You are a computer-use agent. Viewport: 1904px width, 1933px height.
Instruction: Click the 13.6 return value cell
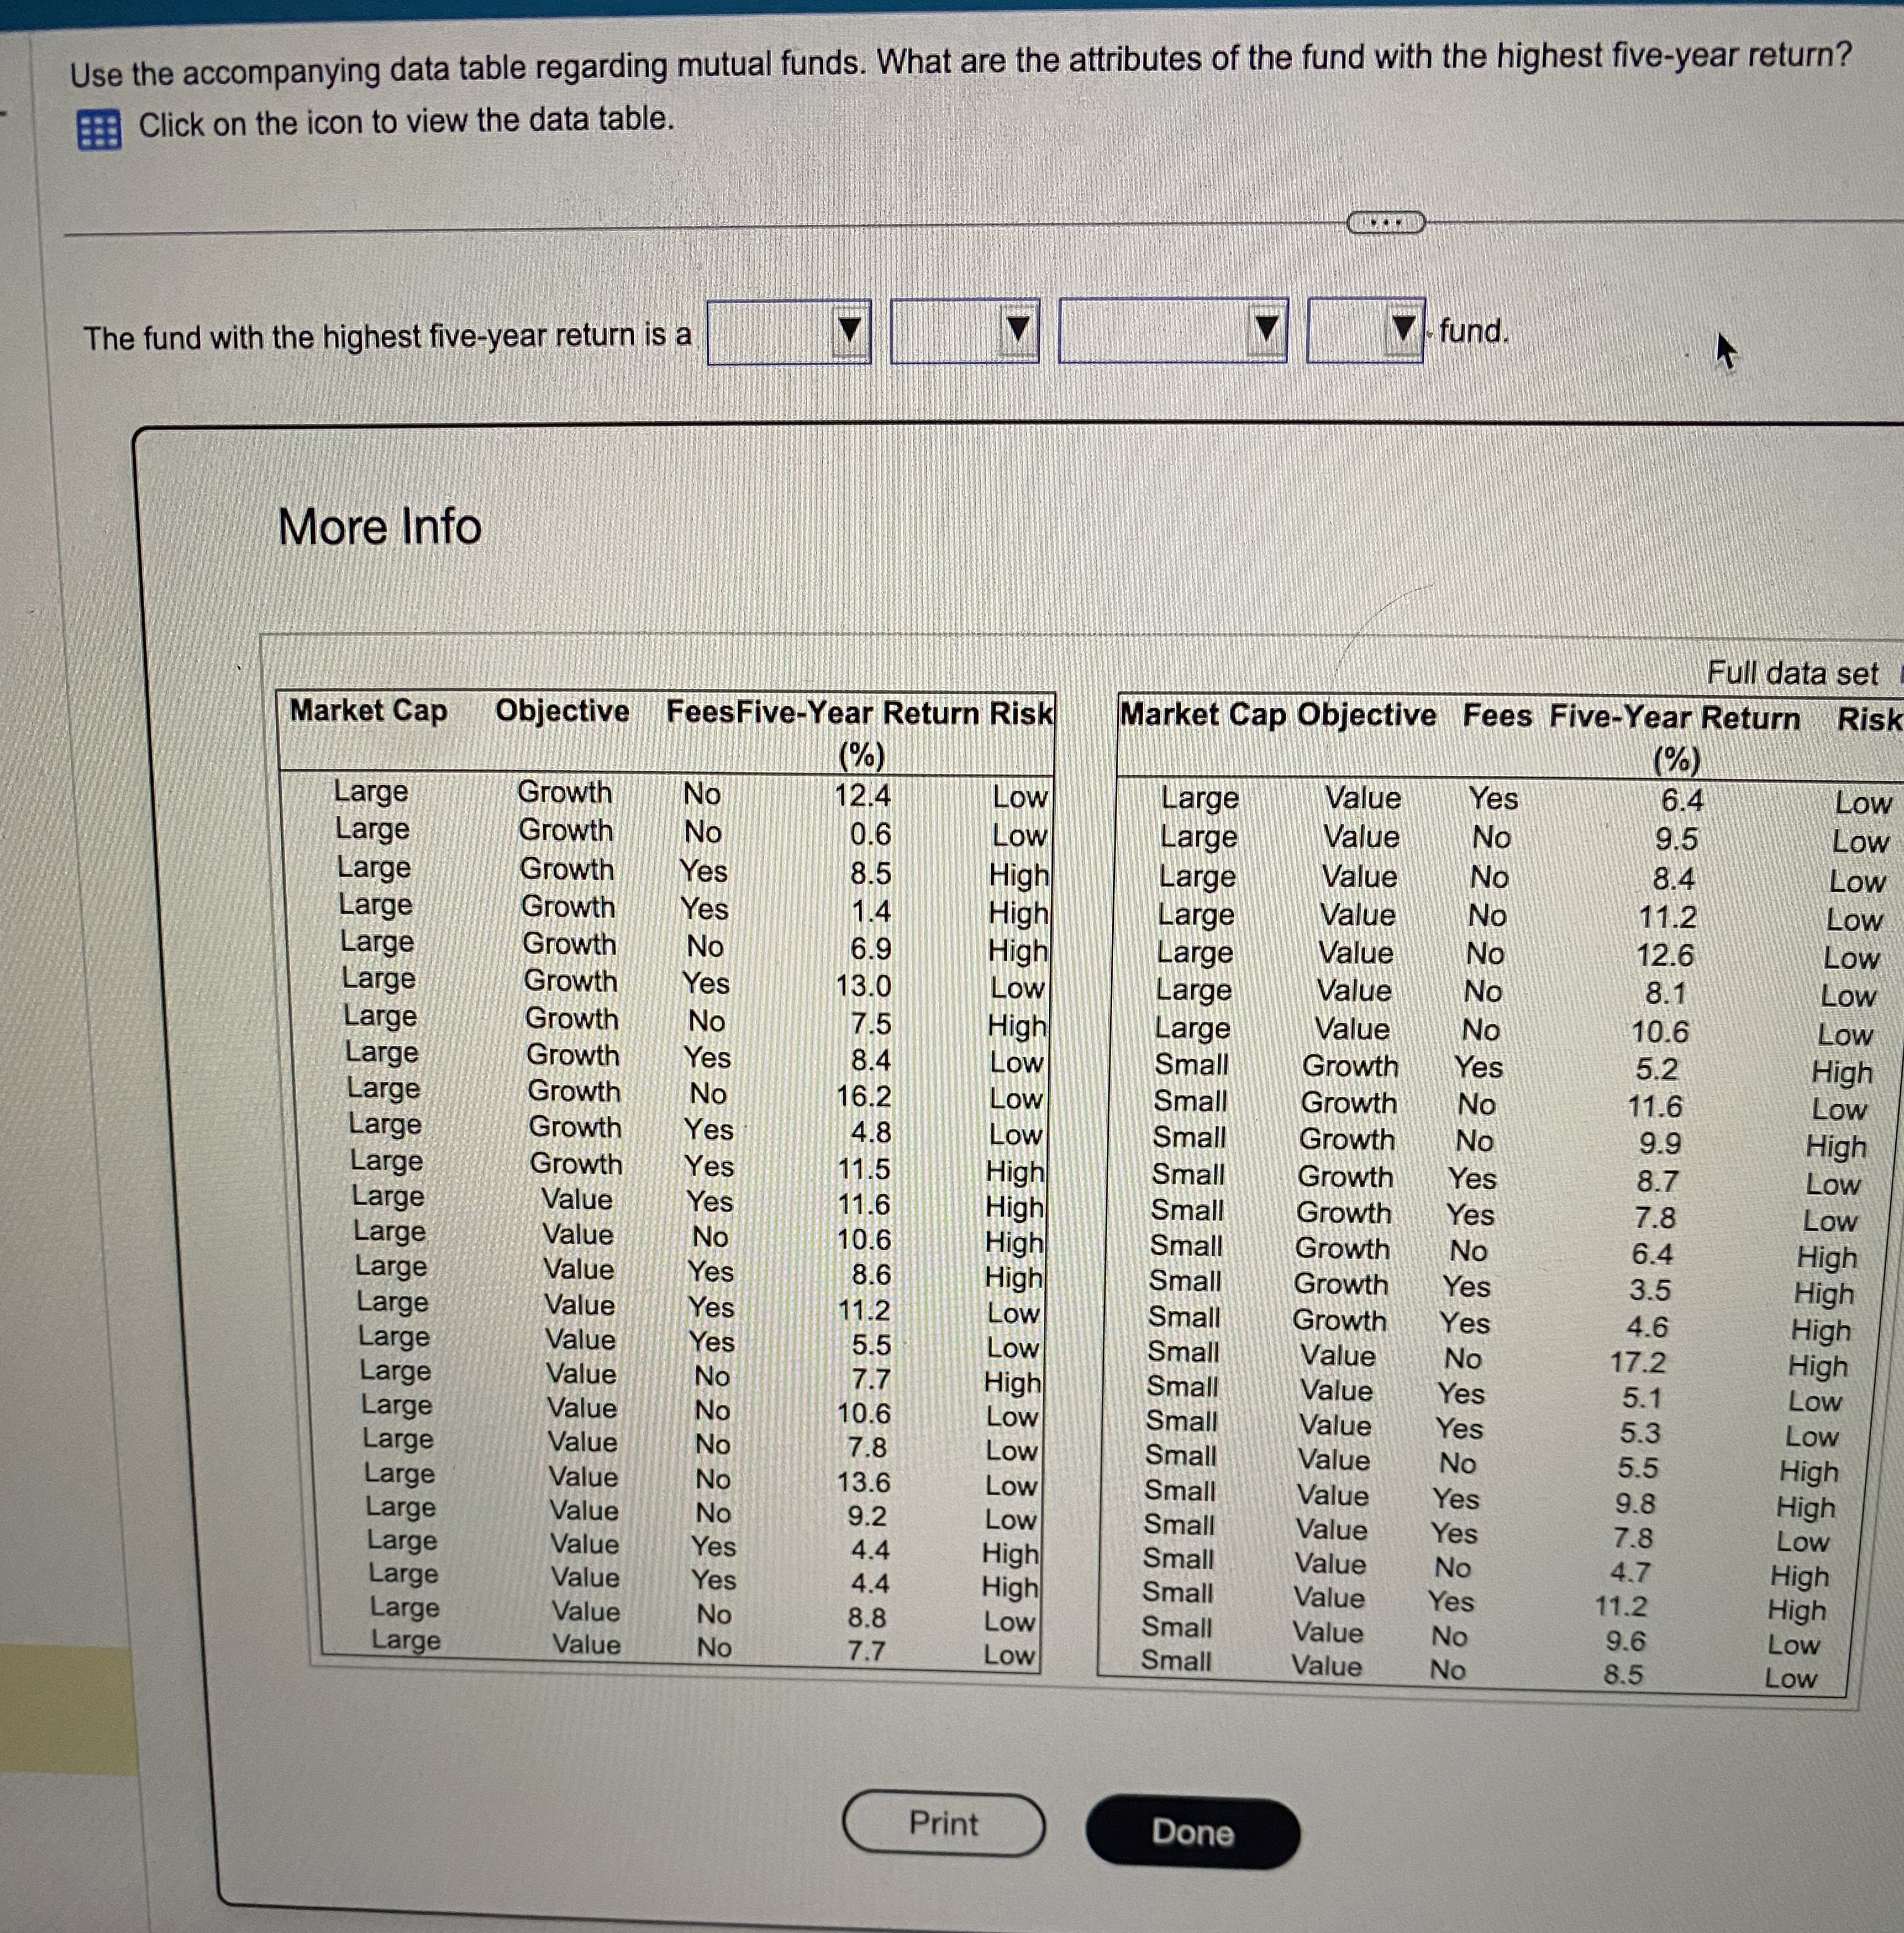point(864,1482)
